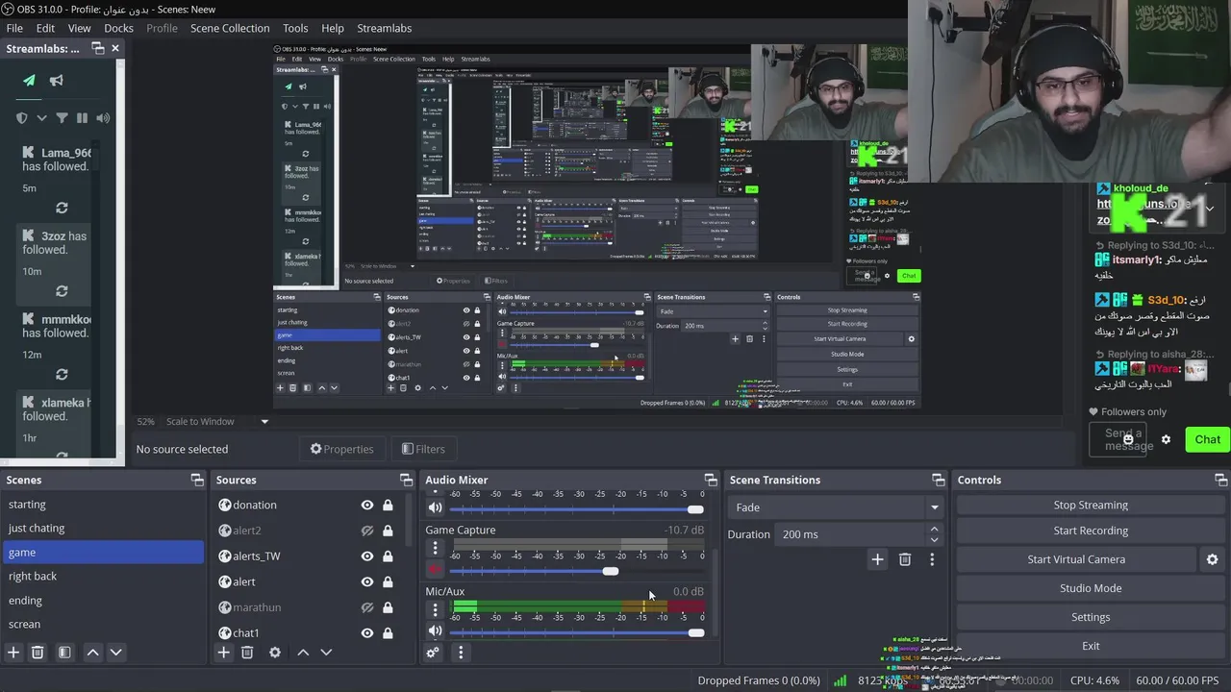The image size is (1231, 692).
Task: Click the green Chat button
Action: 1208,439
